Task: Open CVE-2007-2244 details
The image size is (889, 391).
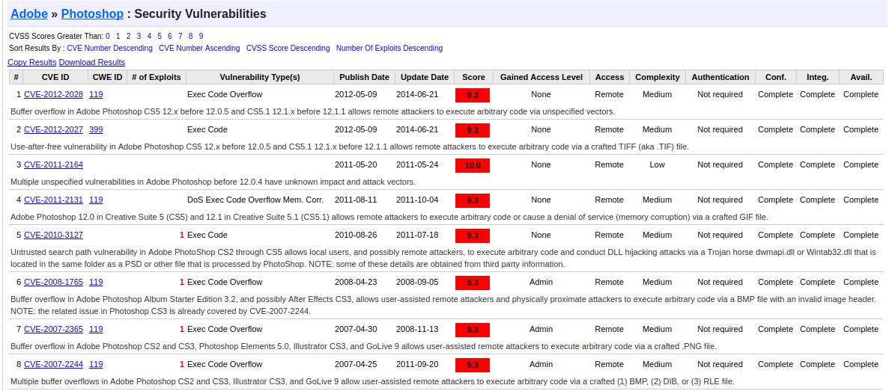Action: (x=53, y=364)
